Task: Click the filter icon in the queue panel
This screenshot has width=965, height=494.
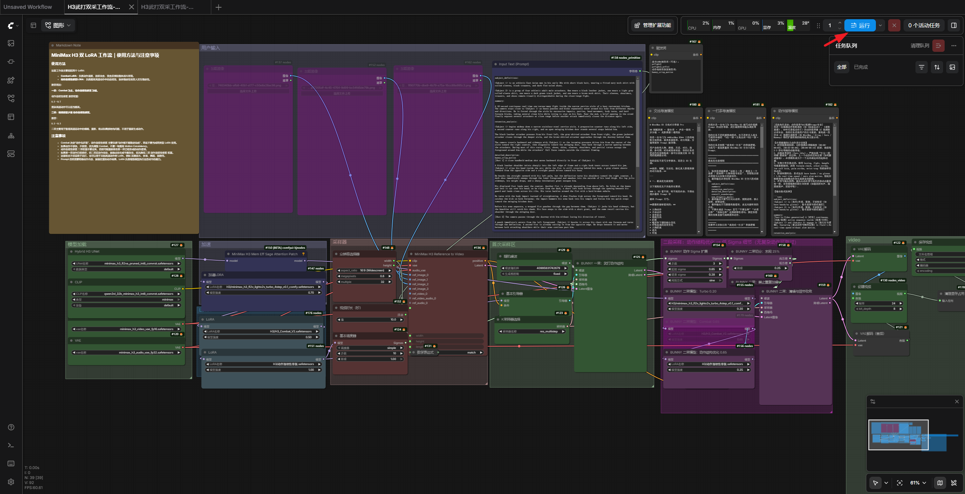Action: click(x=921, y=67)
